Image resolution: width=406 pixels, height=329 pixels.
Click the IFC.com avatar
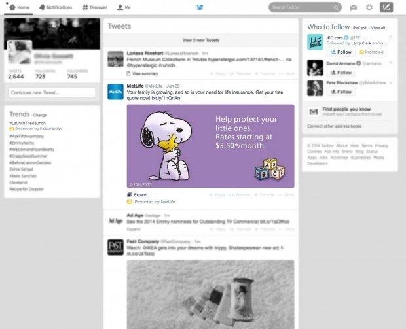point(315,42)
